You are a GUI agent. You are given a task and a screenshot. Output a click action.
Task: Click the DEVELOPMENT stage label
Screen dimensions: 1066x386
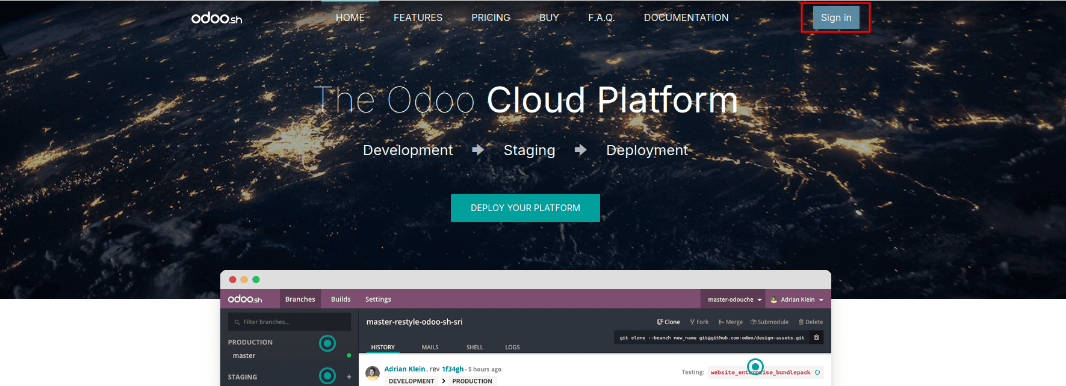(411, 381)
